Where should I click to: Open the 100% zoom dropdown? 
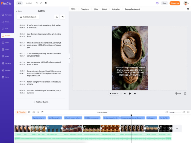click(74, 9)
